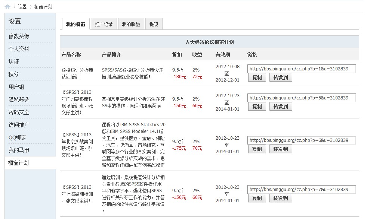Image resolution: width=367 pixels, height=219 pixels.
Task: Open the 设置 breadcrumb link
Action: [22, 7]
